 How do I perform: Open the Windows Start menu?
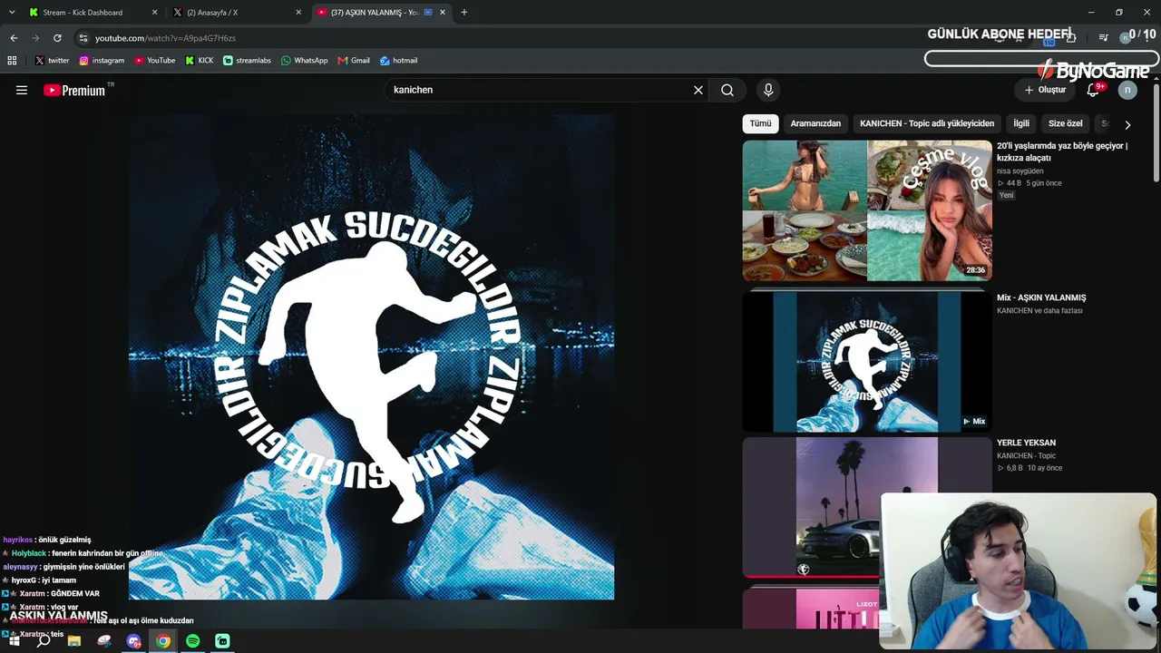(14, 641)
